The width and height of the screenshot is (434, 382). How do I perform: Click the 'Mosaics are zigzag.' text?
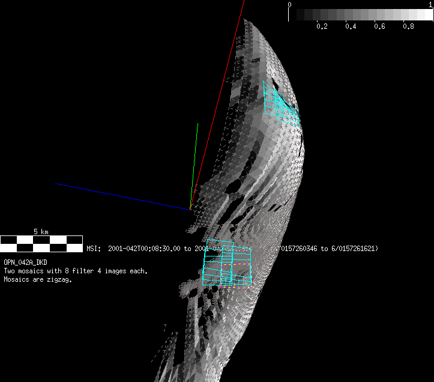(38, 279)
